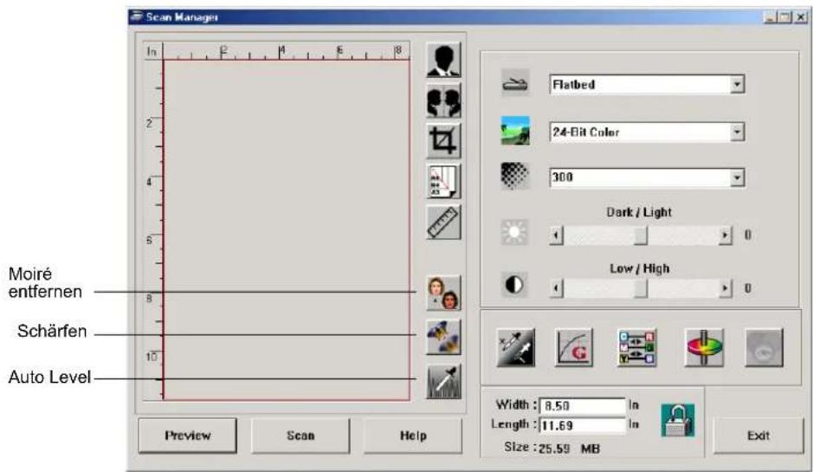
Task: Click the half-circle contrast icon
Action: [514, 285]
